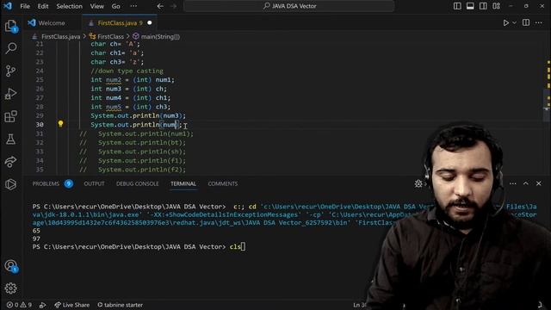Open the Extensions view

(x=11, y=116)
